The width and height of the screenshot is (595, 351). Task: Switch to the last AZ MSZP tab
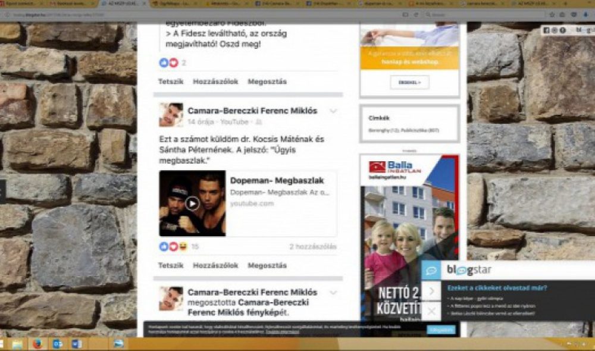534,4
